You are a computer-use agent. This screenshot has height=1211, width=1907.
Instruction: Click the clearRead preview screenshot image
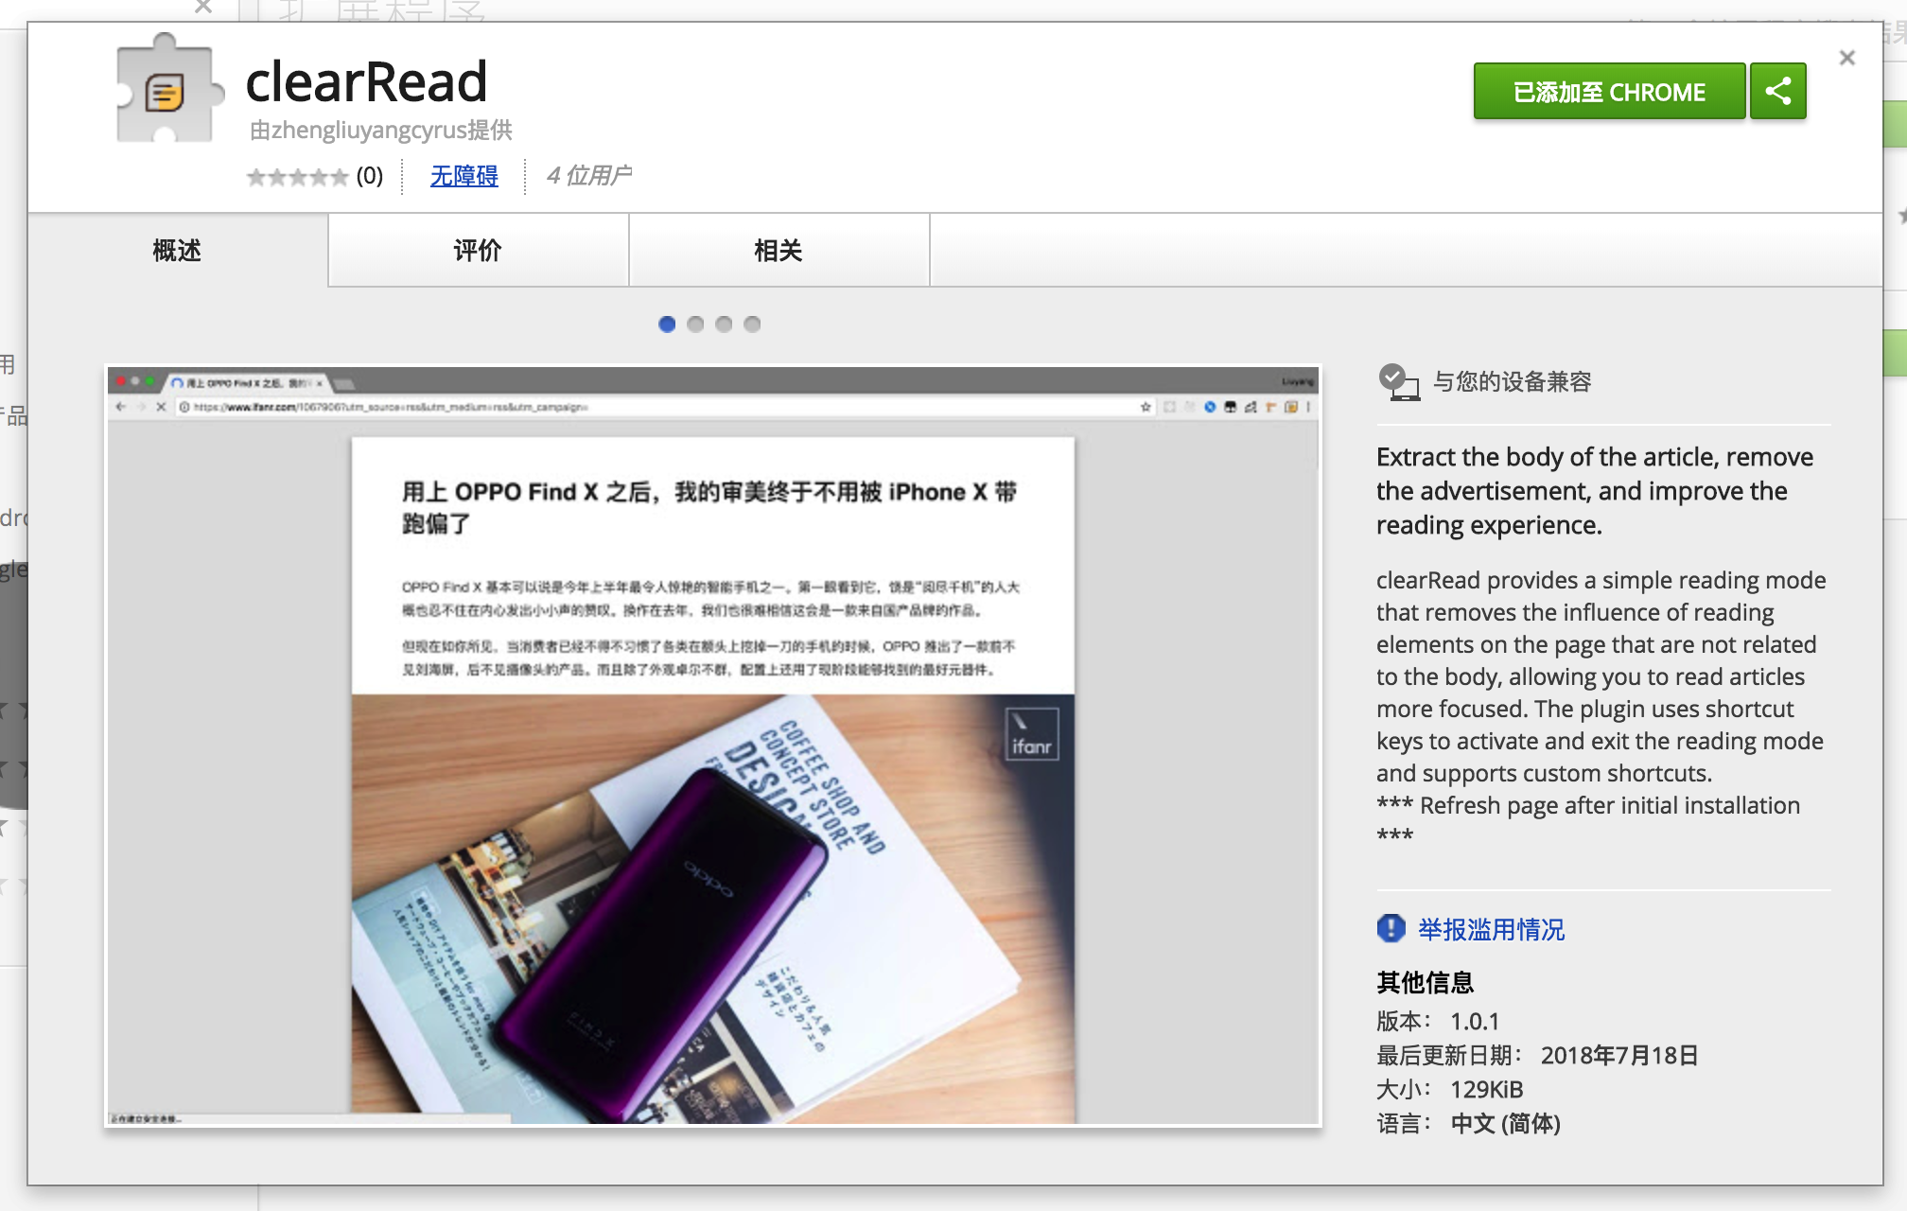(712, 746)
